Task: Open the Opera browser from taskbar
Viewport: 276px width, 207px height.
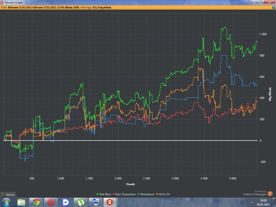Action: click(x=51, y=202)
